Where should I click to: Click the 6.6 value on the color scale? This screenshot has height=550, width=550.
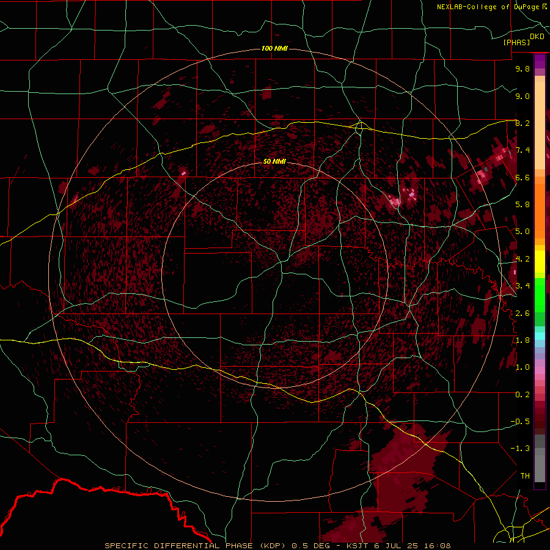(522, 177)
